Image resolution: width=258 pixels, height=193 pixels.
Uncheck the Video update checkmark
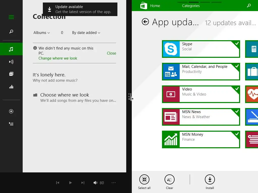237,89
